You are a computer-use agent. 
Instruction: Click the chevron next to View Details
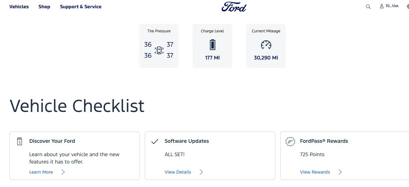click(201, 172)
